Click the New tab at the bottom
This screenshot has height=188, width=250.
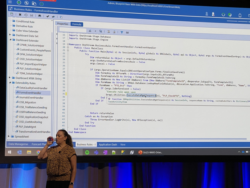123,145
